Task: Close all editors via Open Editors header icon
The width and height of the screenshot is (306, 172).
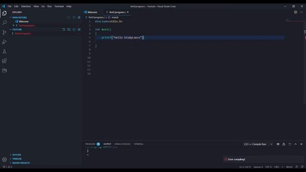Action: (x=79, y=18)
